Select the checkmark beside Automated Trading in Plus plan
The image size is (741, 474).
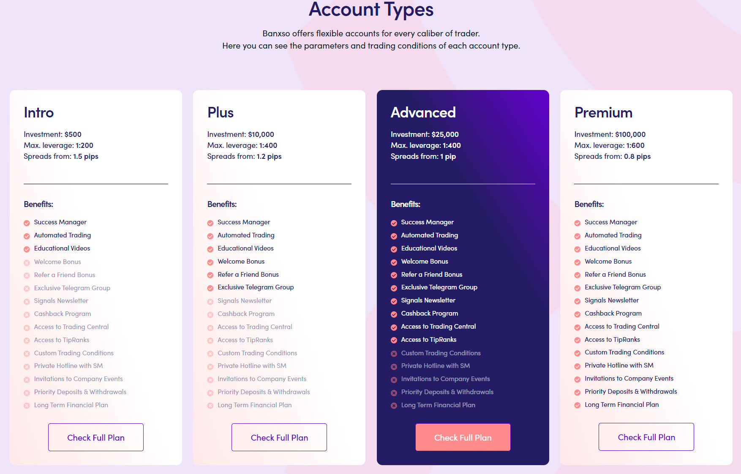(x=210, y=235)
